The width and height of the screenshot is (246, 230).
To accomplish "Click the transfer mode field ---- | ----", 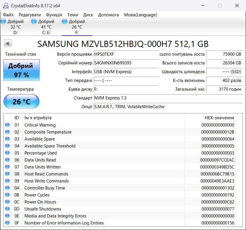I will [x=126, y=80].
